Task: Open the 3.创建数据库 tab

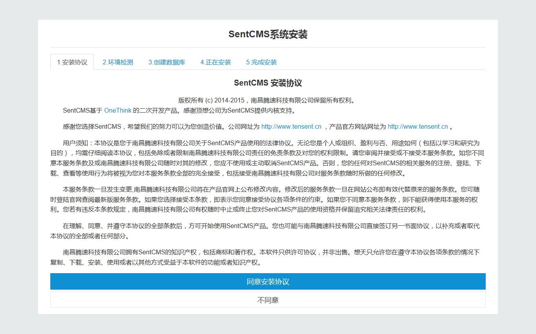Action: pos(167,62)
